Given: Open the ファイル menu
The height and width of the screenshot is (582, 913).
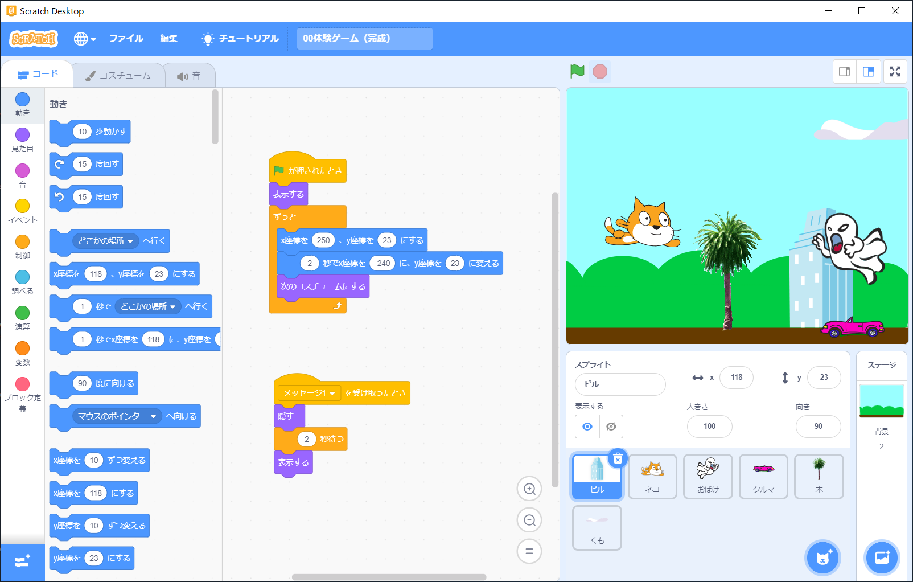Looking at the screenshot, I should (x=126, y=39).
